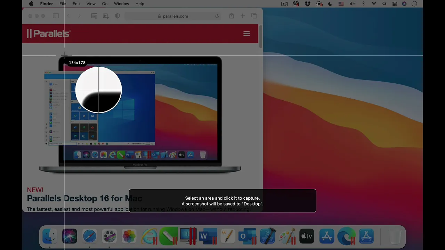Open the Help menu

(x=140, y=4)
